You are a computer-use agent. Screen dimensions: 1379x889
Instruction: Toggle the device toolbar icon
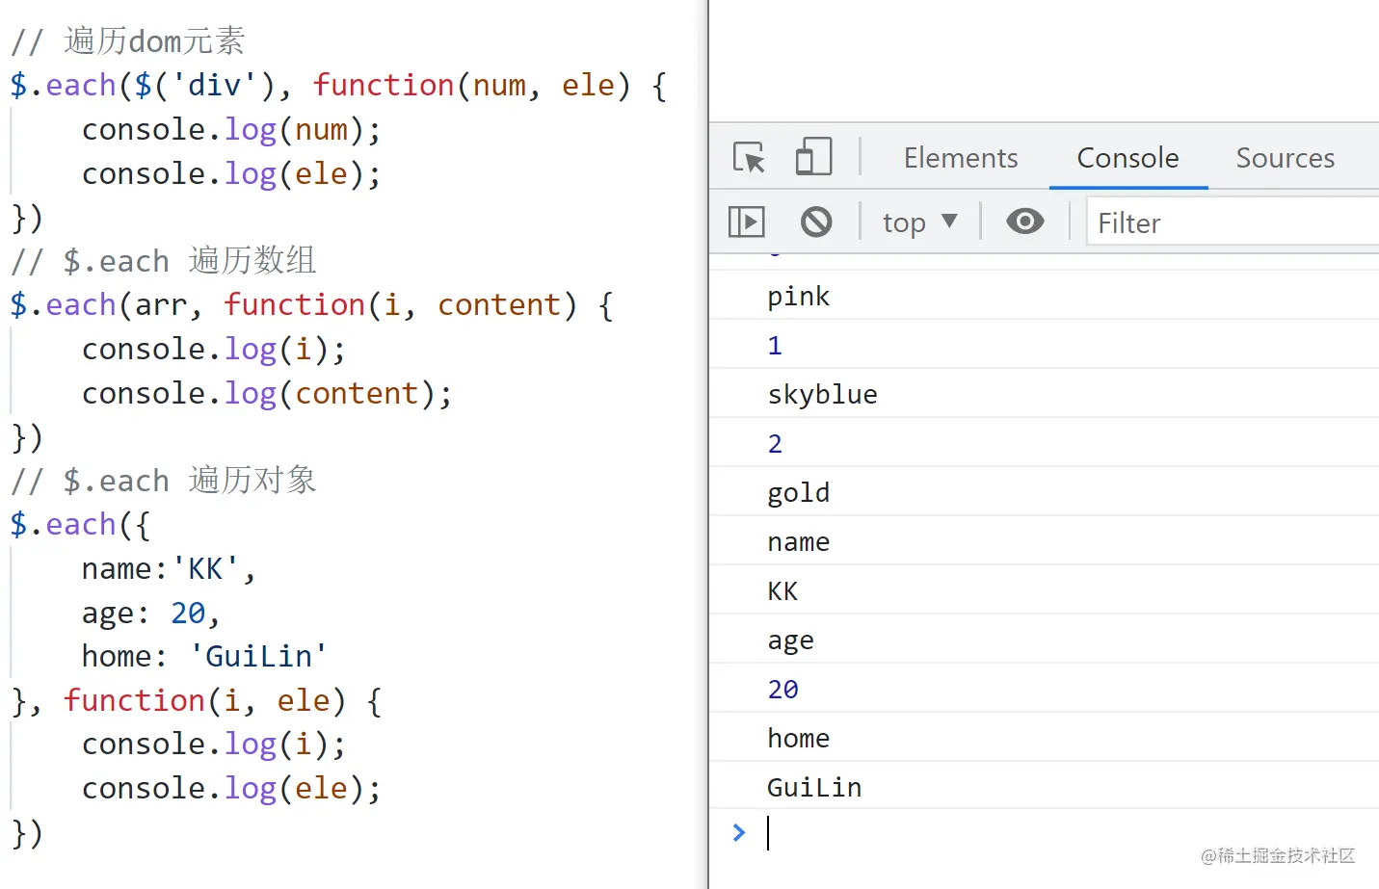[x=813, y=156]
